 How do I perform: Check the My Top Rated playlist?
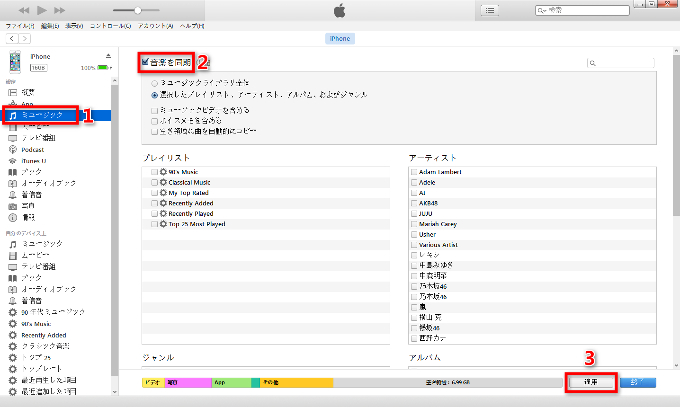154,193
